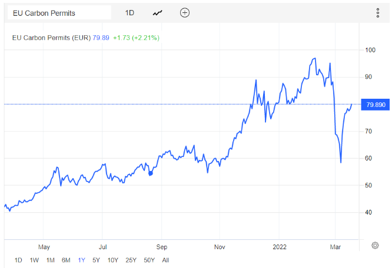
Task: Switch to 6M time range
Action: click(66, 260)
